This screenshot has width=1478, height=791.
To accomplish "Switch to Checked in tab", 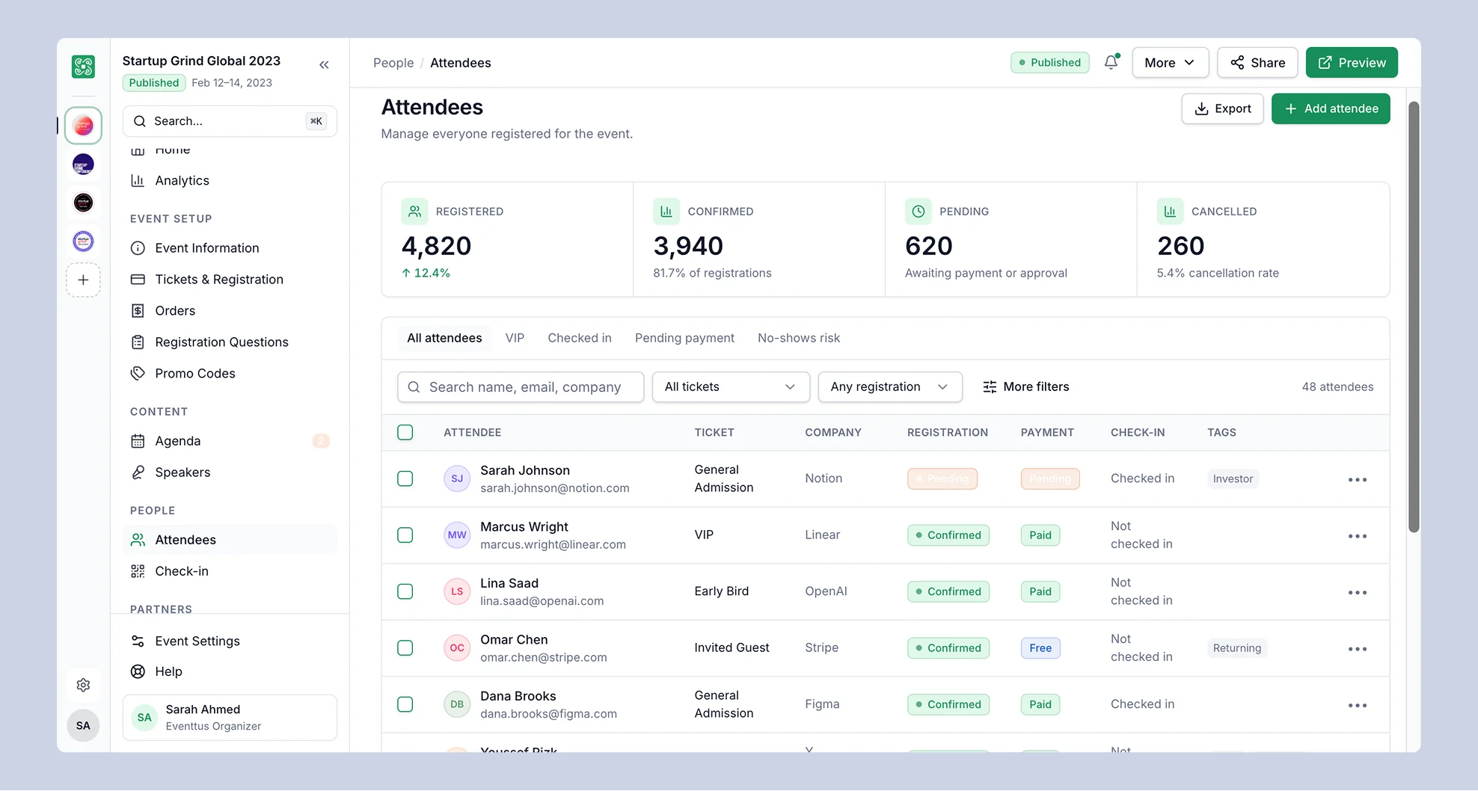I will (580, 338).
